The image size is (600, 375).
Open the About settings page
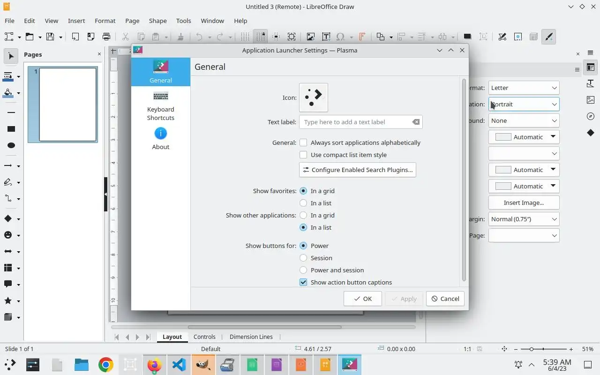pos(161,139)
